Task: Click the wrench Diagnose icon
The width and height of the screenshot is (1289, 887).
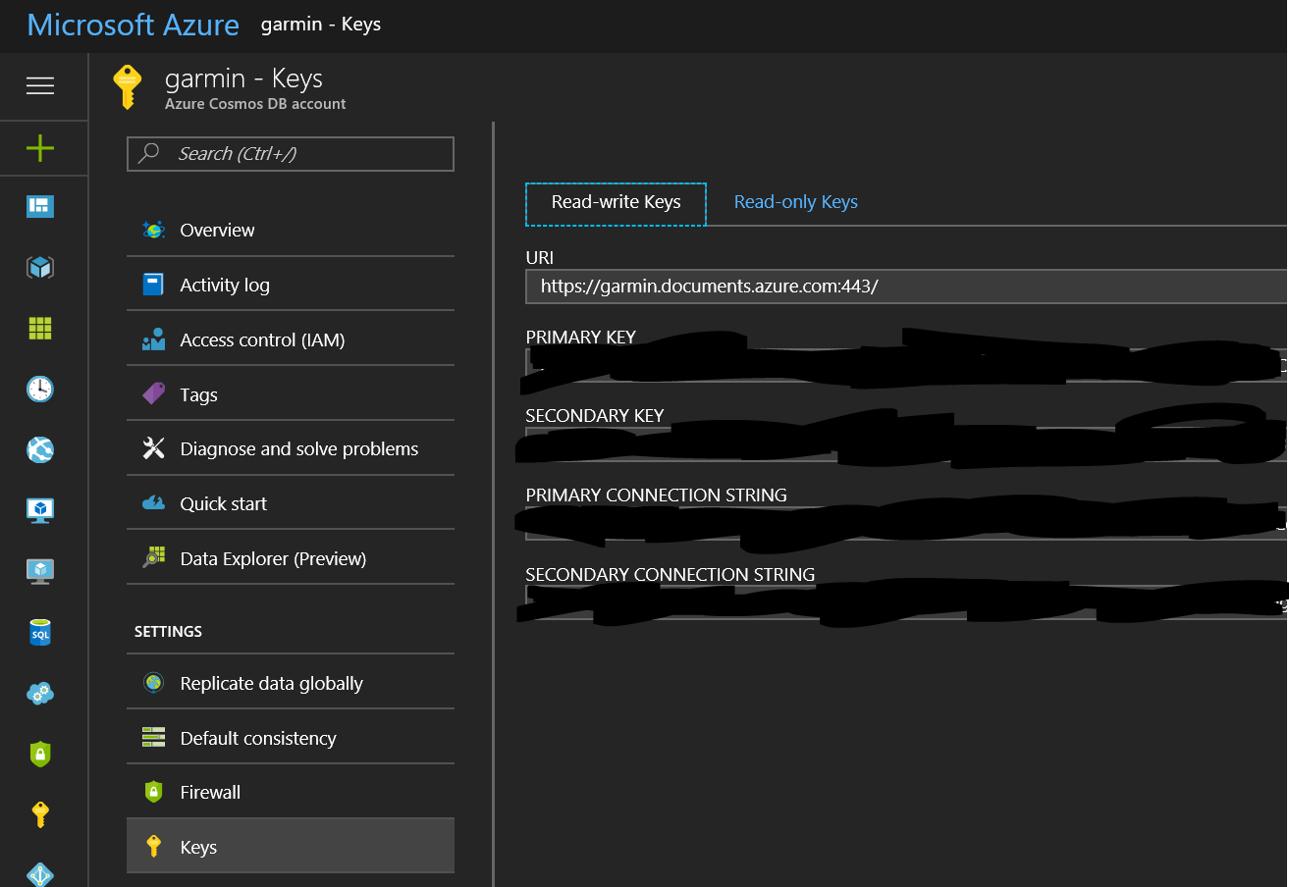Action: (x=154, y=449)
